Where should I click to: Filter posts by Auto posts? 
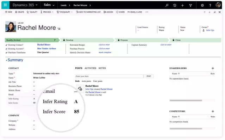[86, 81]
